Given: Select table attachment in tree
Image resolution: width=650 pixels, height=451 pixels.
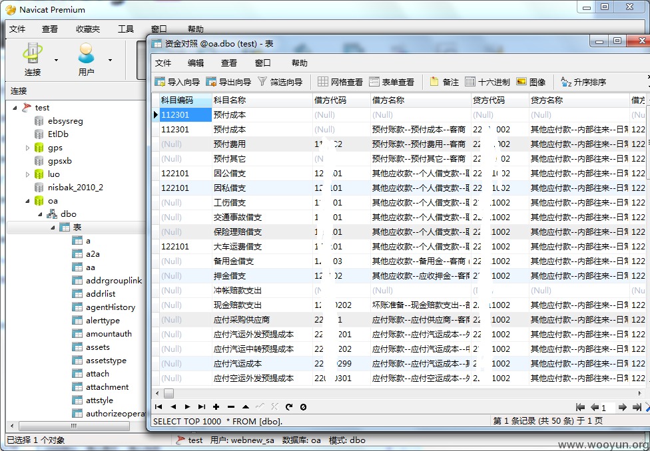Looking at the screenshot, I should [107, 386].
